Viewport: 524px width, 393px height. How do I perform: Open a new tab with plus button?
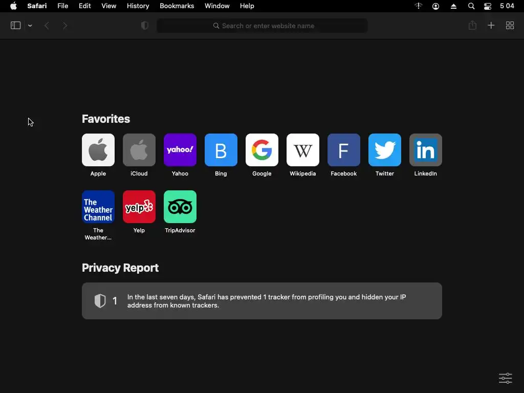(491, 26)
